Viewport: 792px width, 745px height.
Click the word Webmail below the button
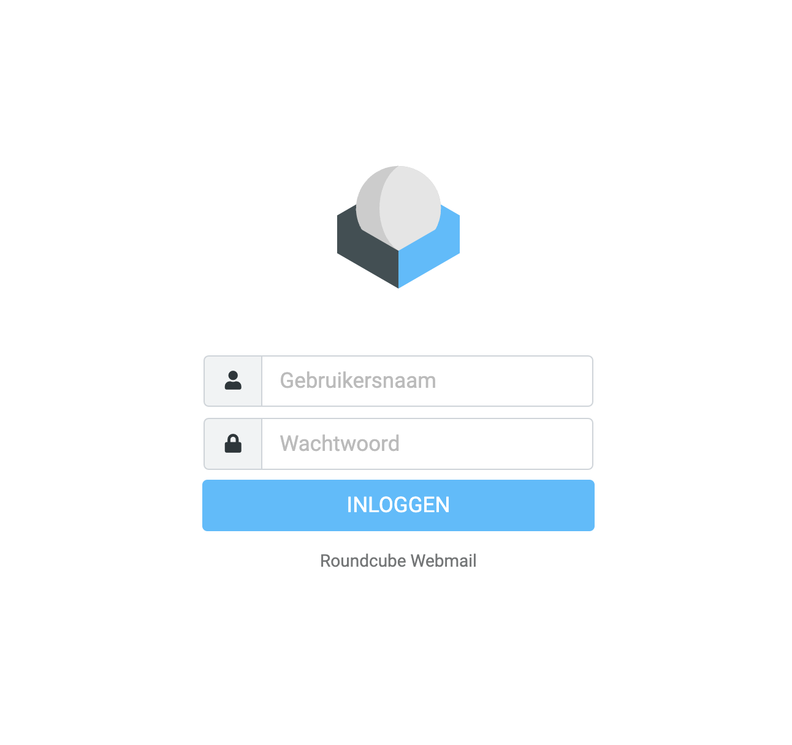coord(444,561)
